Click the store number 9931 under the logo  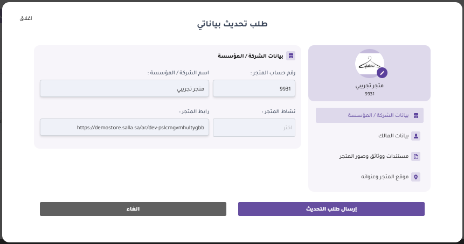pyautogui.click(x=370, y=94)
